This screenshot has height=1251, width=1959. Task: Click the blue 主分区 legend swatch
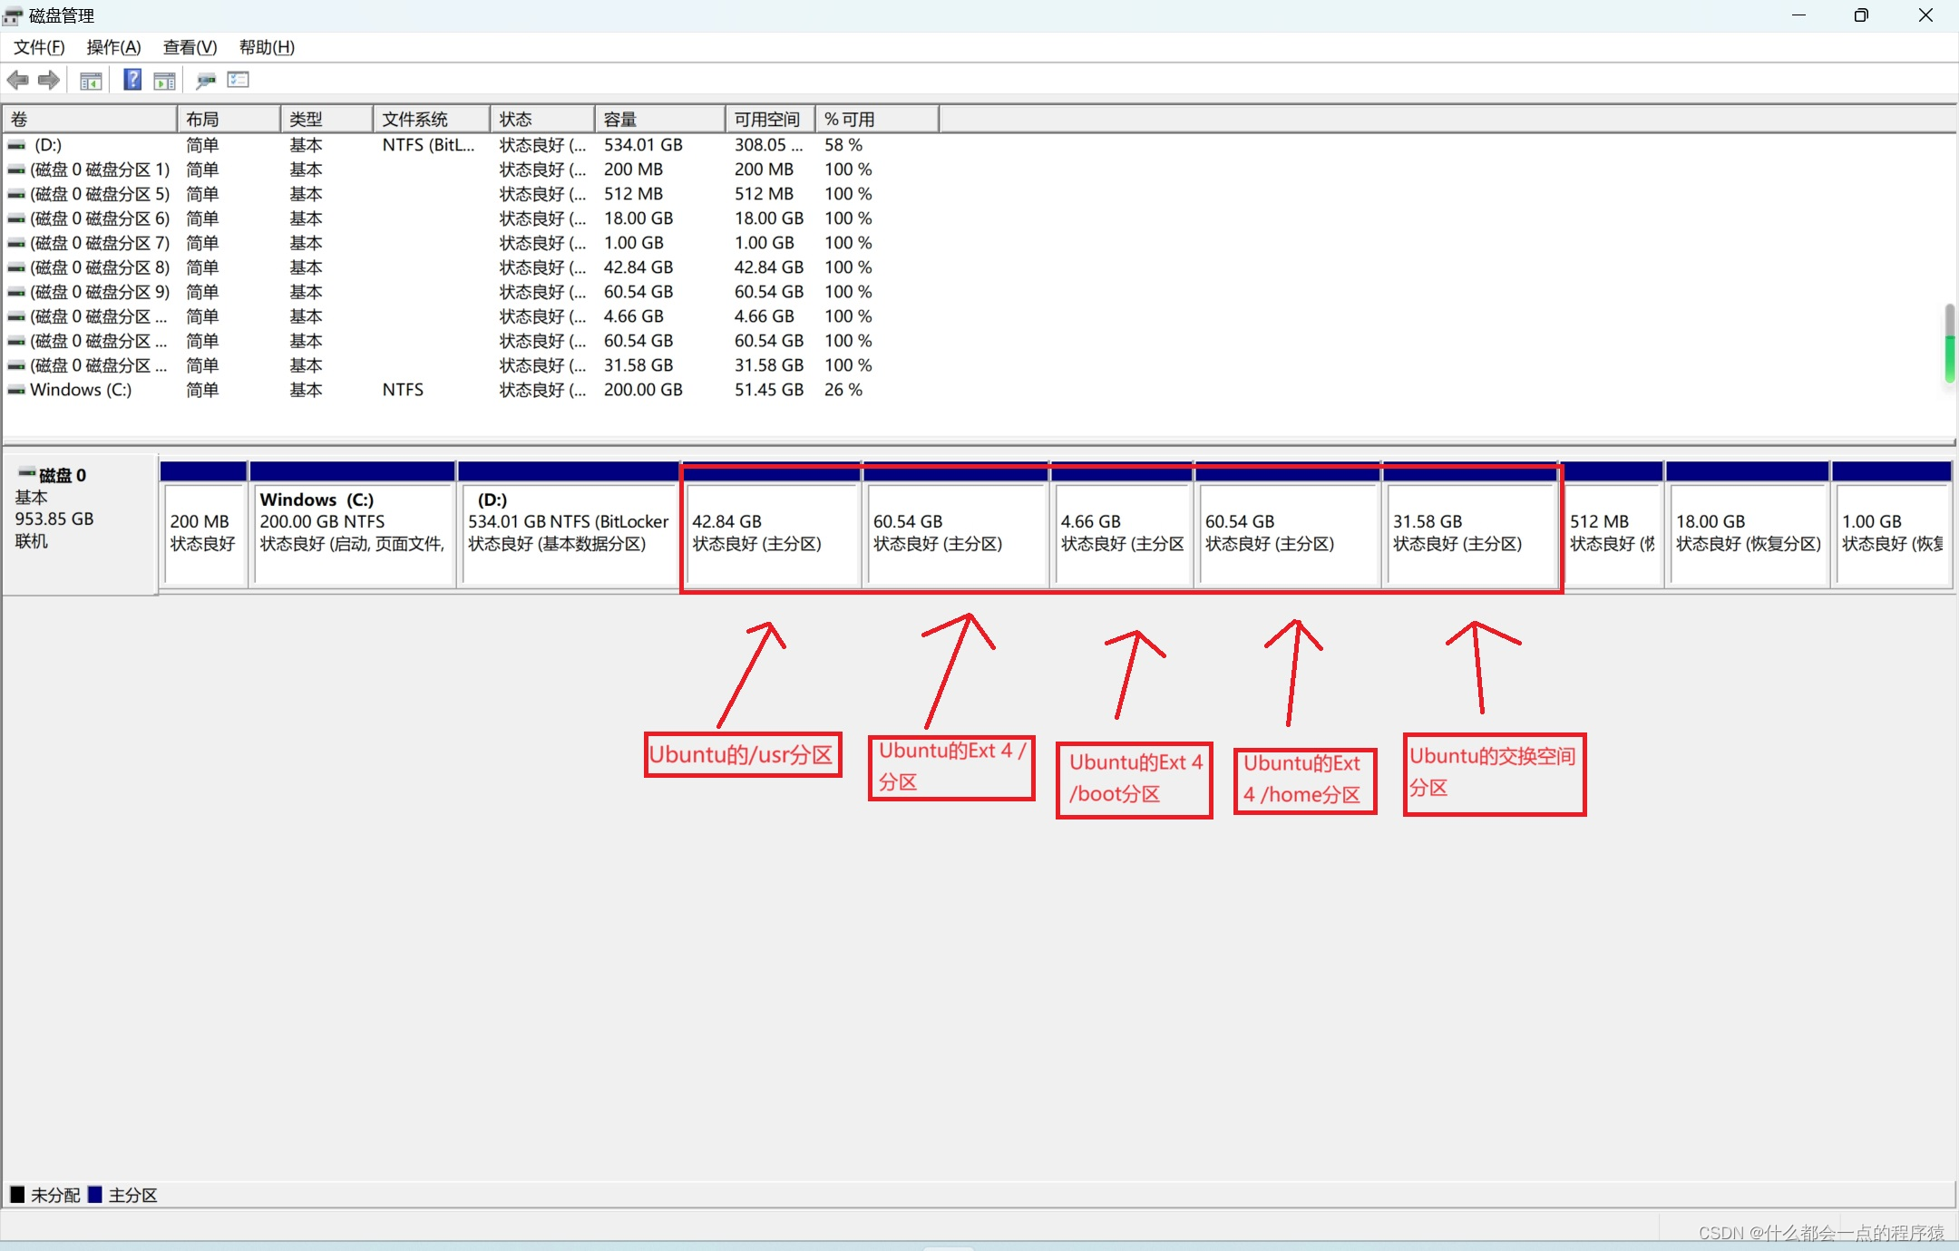94,1194
